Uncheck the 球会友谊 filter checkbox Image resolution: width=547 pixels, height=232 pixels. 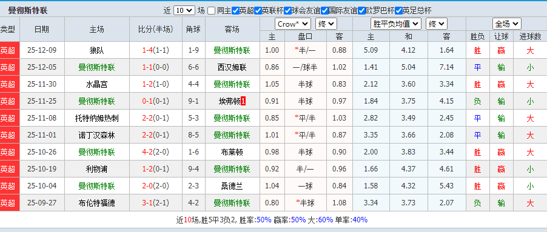(x=287, y=10)
